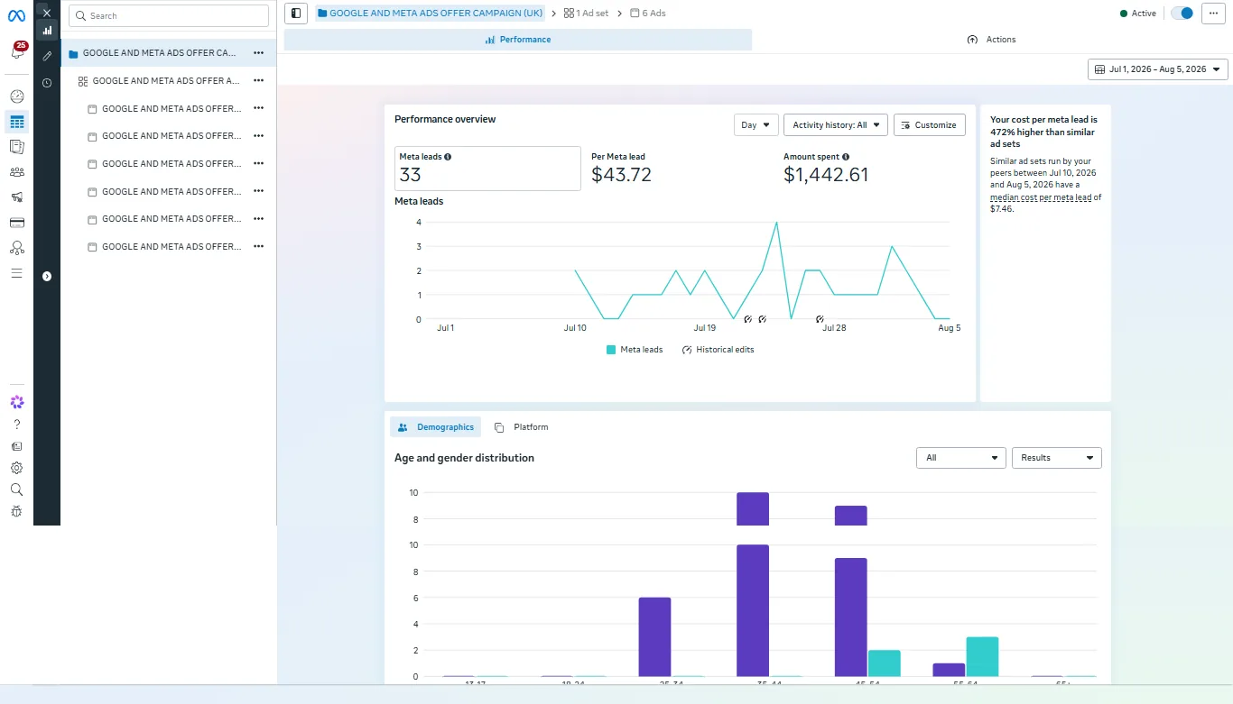
Task: Switch off the campaign Active toggle
Action: coord(1182,14)
